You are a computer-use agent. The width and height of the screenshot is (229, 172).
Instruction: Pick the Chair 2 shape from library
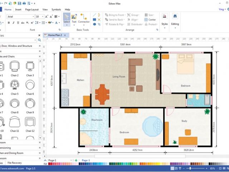pyautogui.click(x=15, y=68)
